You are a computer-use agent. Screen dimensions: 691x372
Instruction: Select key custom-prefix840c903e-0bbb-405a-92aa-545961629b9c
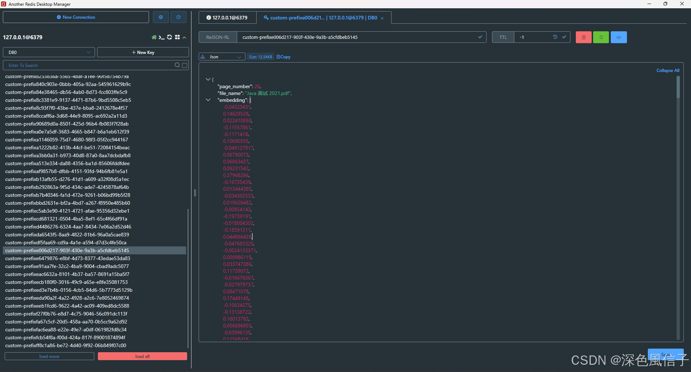[x=68, y=84]
